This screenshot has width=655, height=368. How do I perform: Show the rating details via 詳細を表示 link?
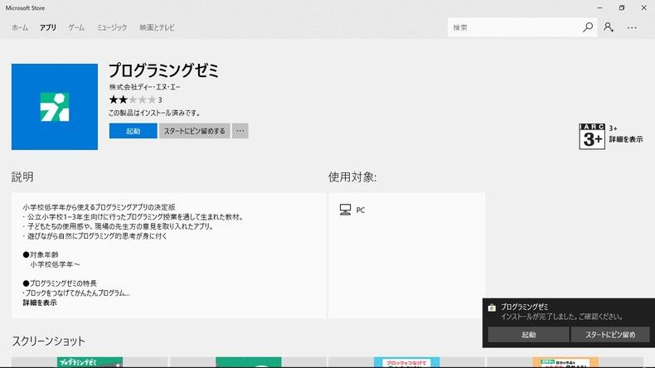pyautogui.click(x=626, y=139)
